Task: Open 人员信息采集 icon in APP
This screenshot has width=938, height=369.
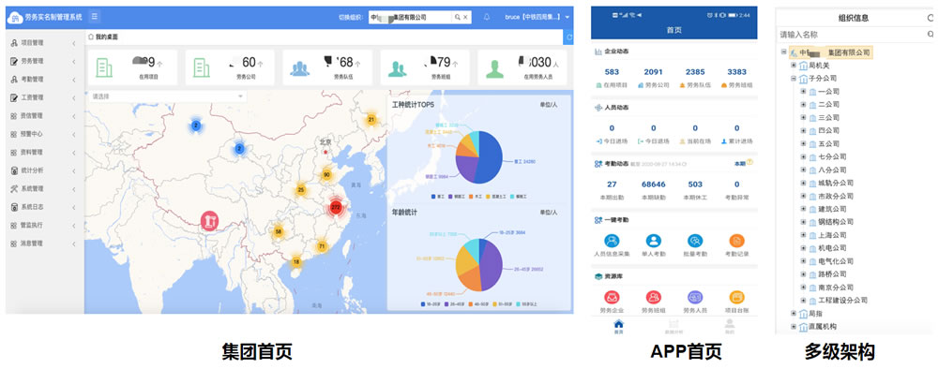Action: tap(612, 241)
